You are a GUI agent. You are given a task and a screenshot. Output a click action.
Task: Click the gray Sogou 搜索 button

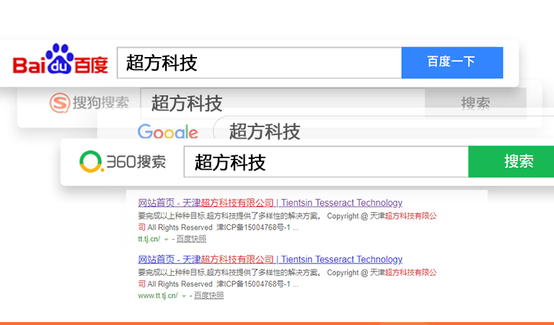[x=475, y=103]
